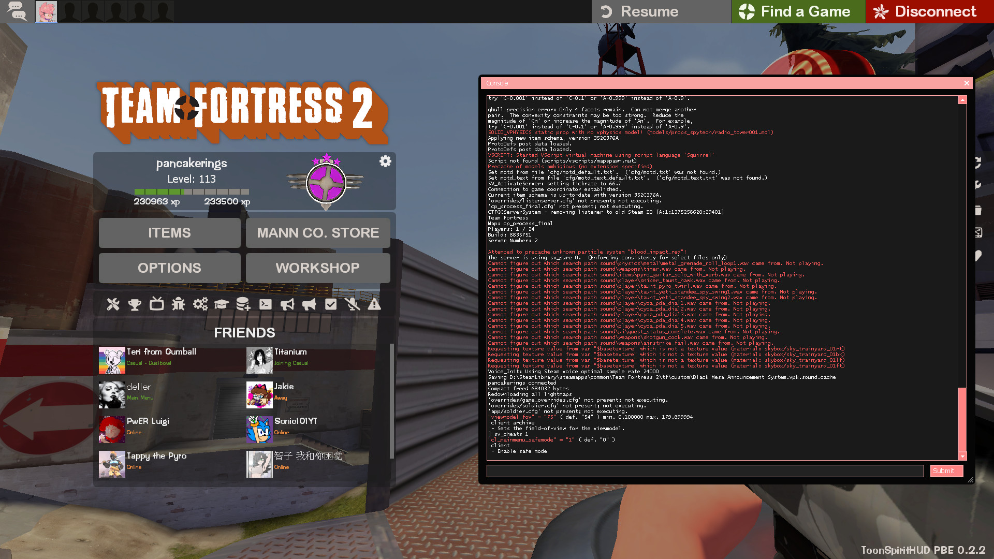This screenshot has width=994, height=559.
Task: Toggle voice with the speaker icon
Action: point(288,304)
